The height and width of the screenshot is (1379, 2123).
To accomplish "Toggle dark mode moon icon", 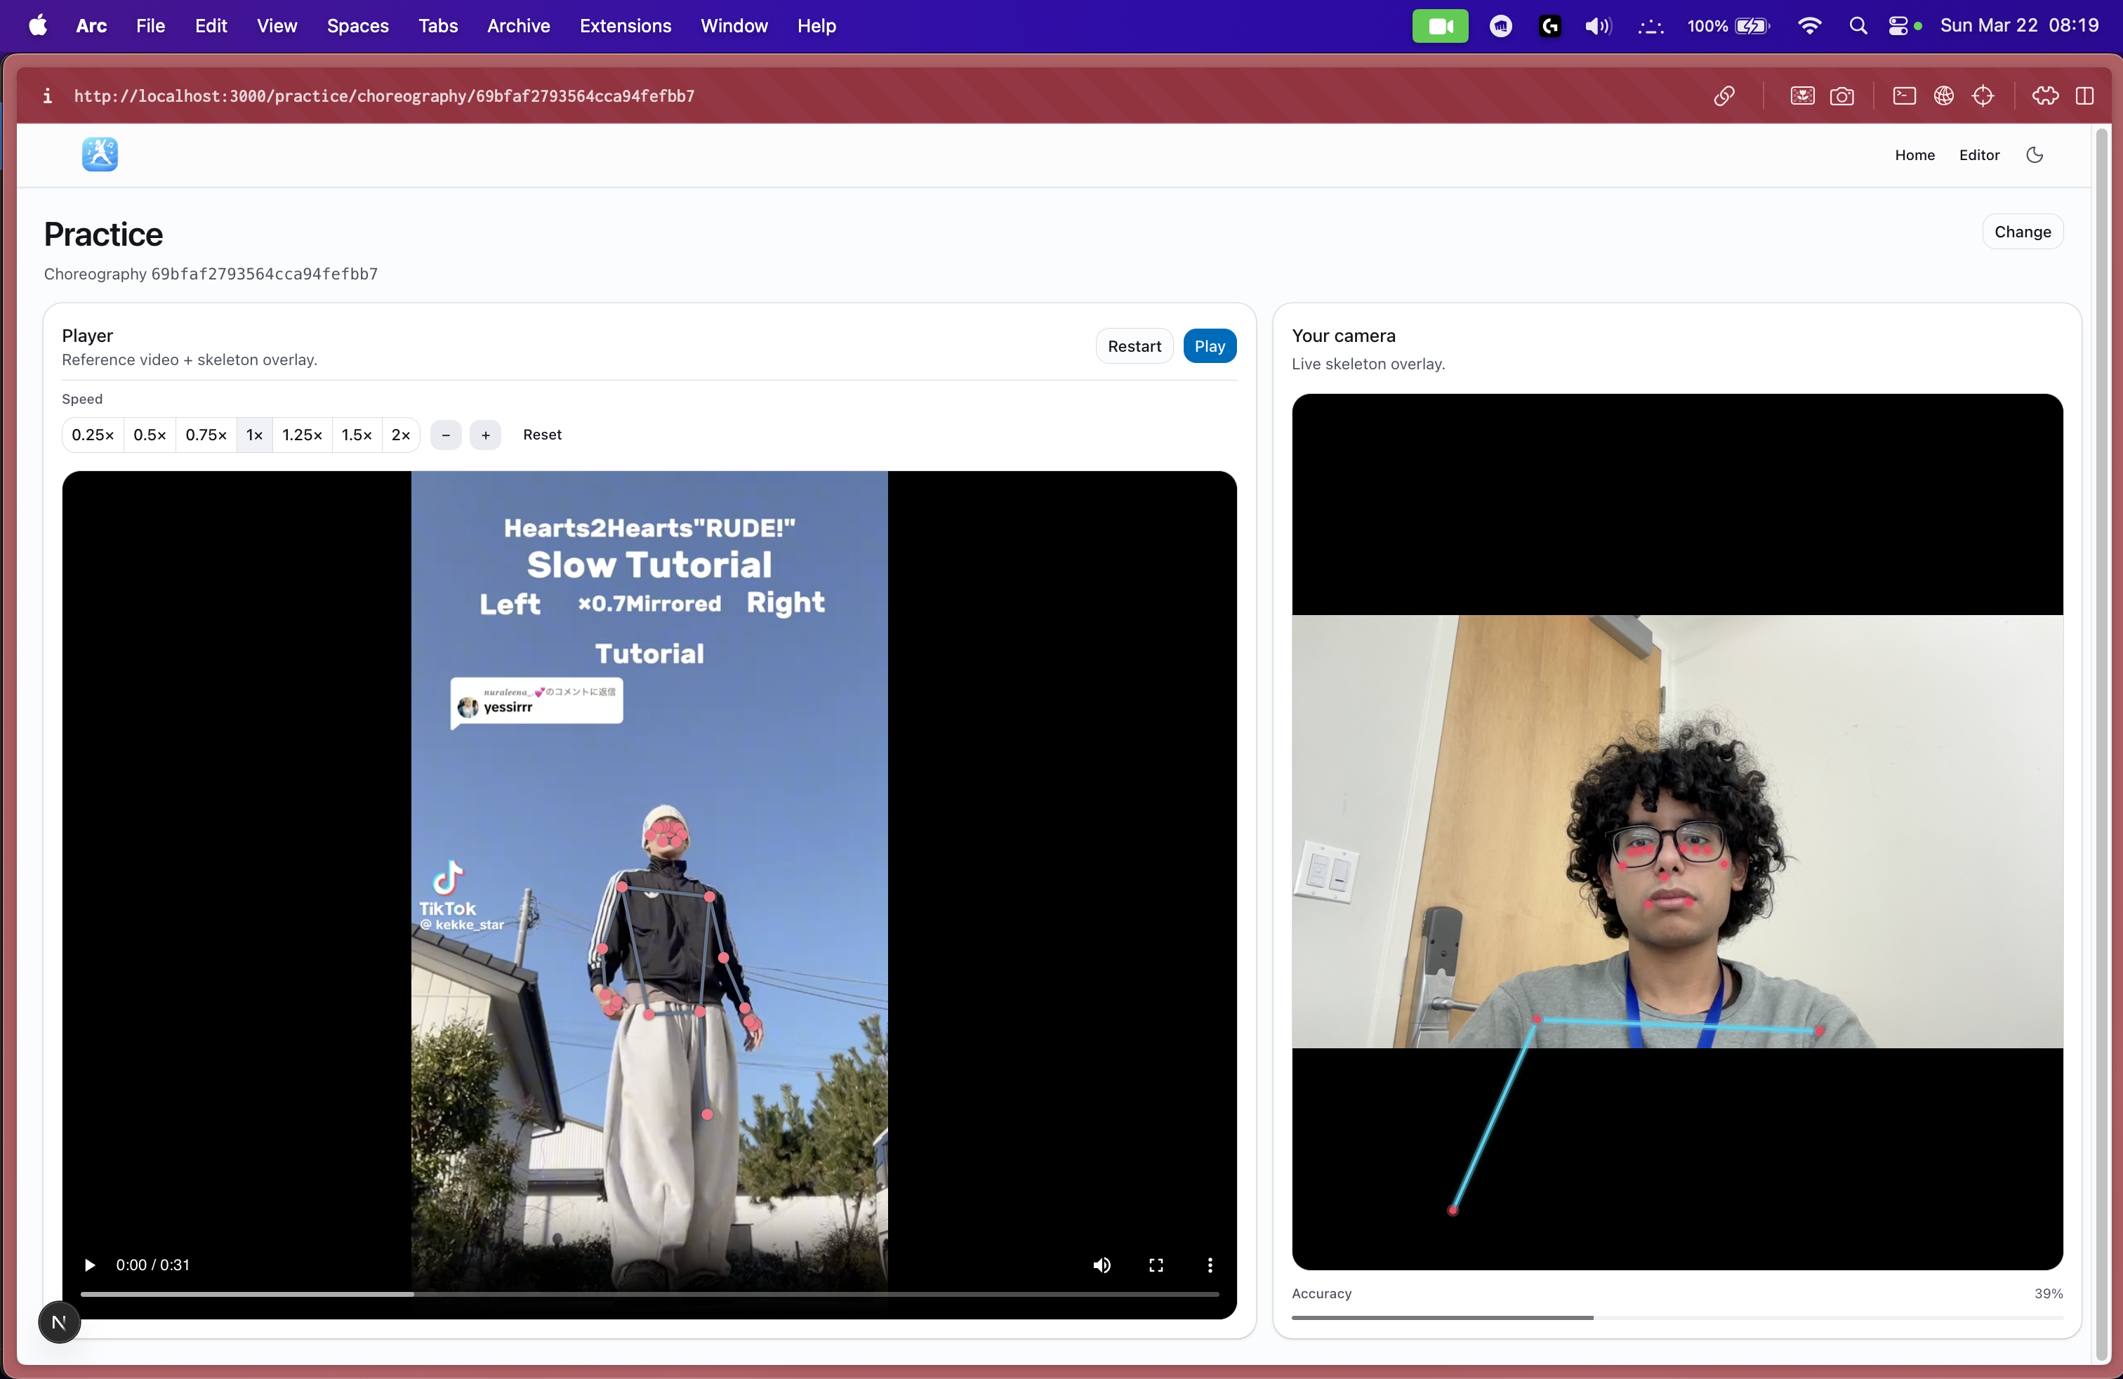I will point(2034,155).
